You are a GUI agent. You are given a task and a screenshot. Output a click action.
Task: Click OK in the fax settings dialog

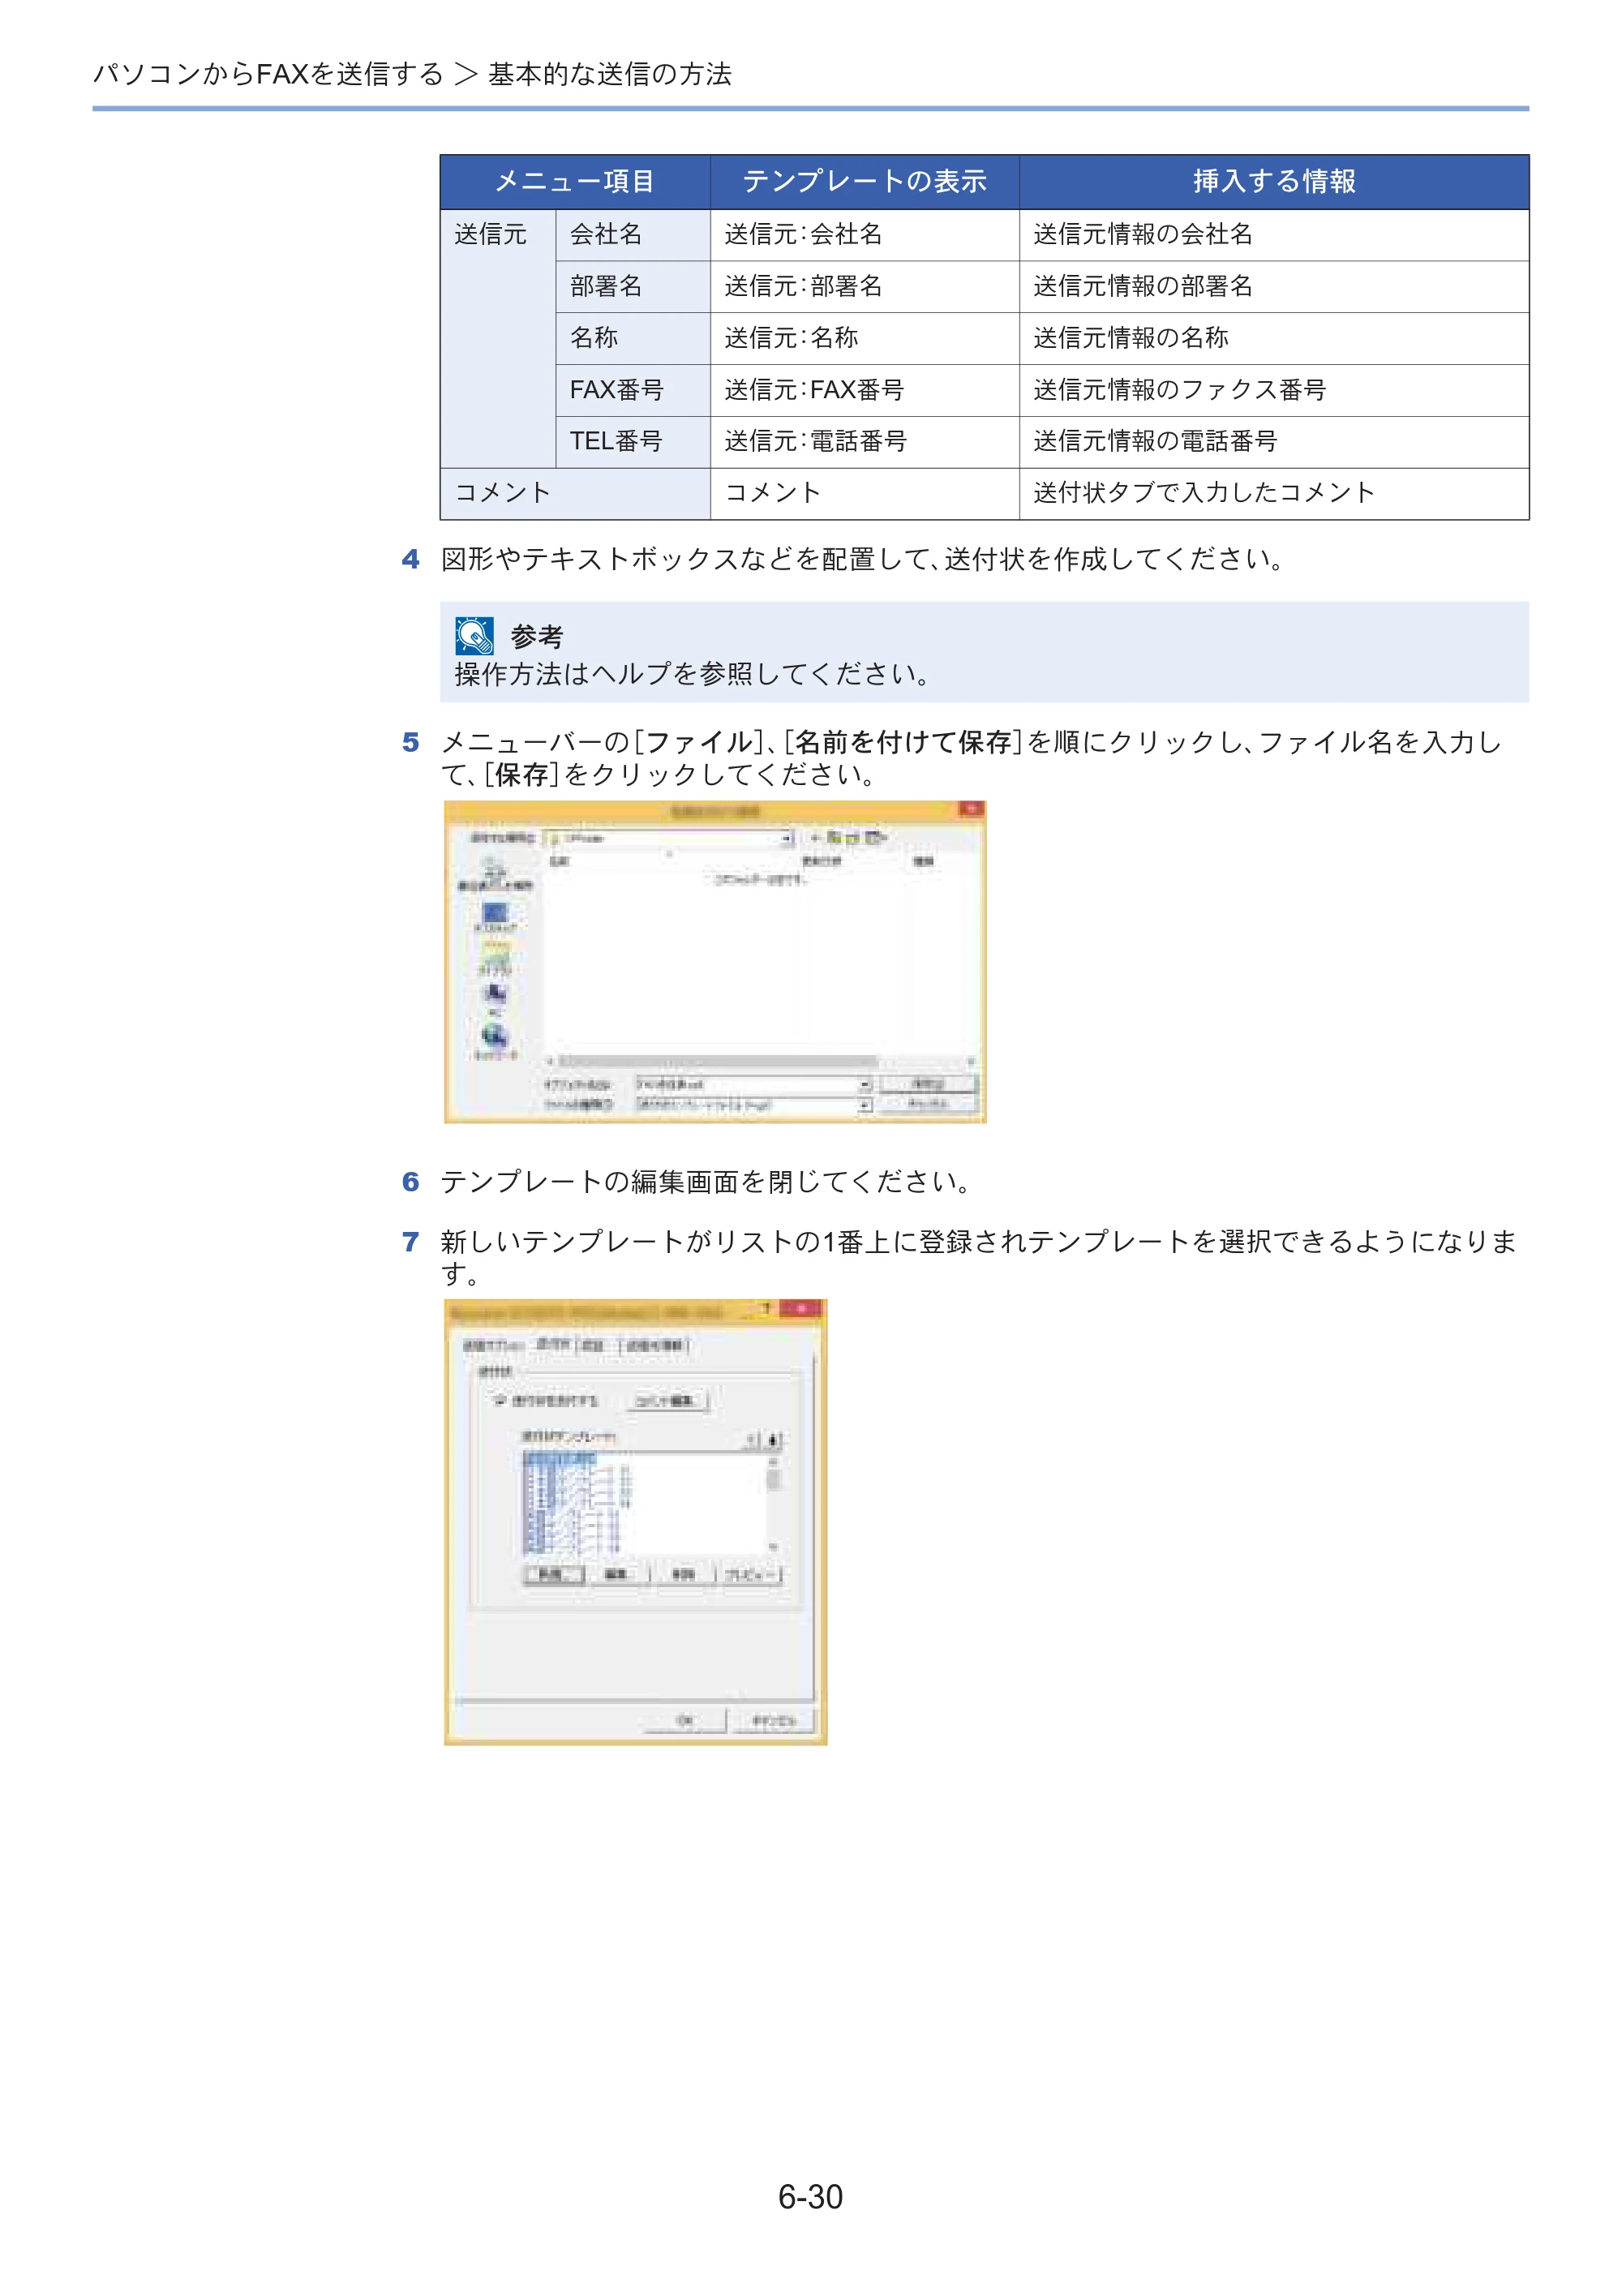click(x=685, y=1720)
